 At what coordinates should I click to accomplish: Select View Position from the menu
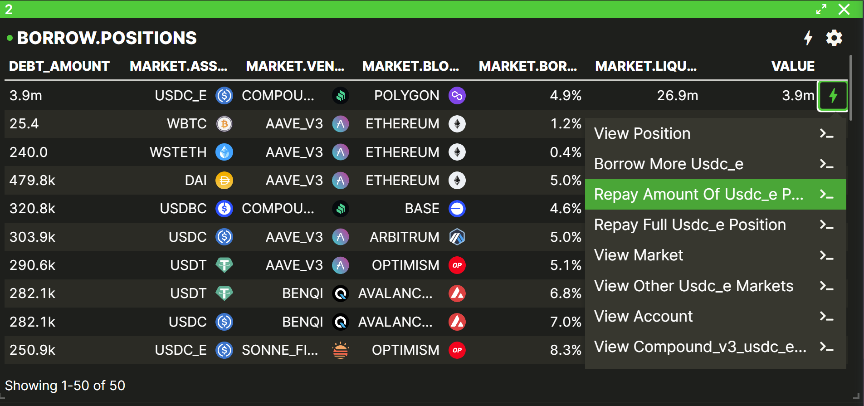click(716, 134)
